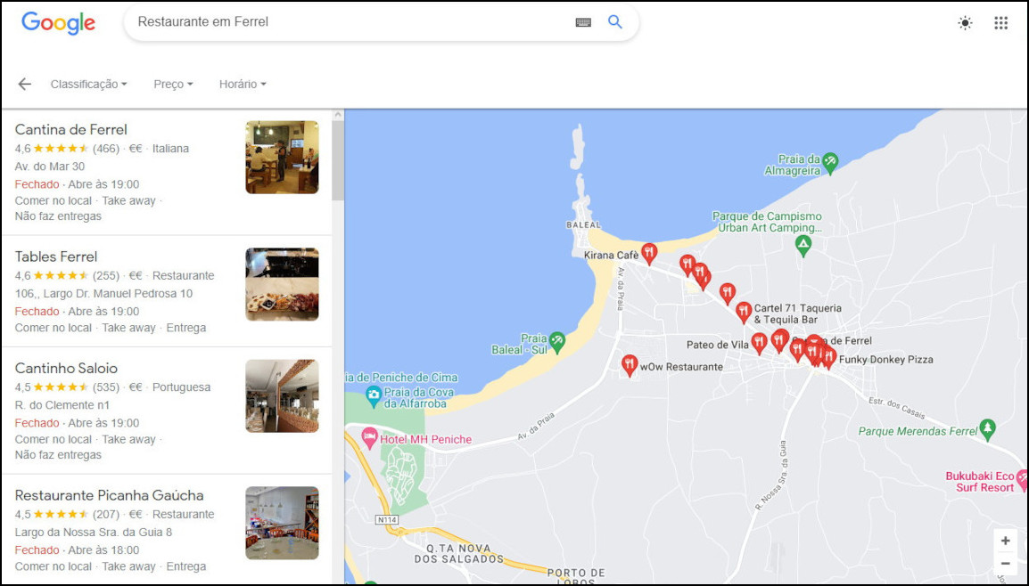This screenshot has height=586, width=1029.
Task: Click the Hotel MH Peniche bed marker
Action: coord(369,437)
